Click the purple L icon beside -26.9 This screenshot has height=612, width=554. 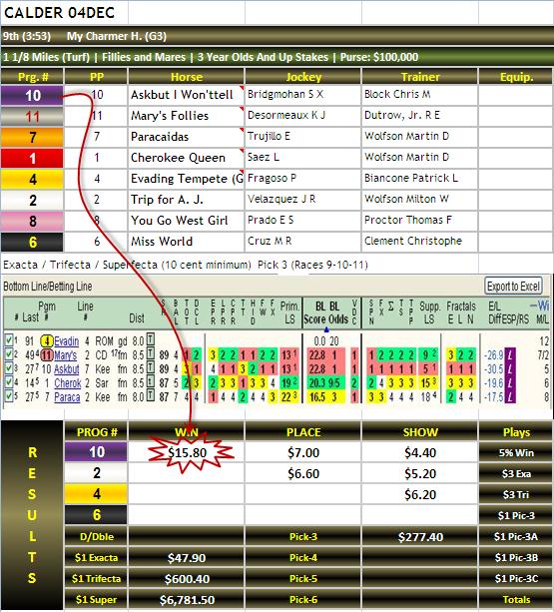[x=510, y=354]
